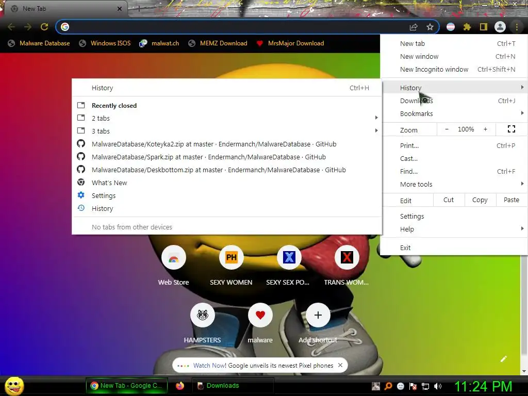Screen dimensions: 528x396
Task: Reopen Settings from recently closed list
Action: tap(227, 195)
